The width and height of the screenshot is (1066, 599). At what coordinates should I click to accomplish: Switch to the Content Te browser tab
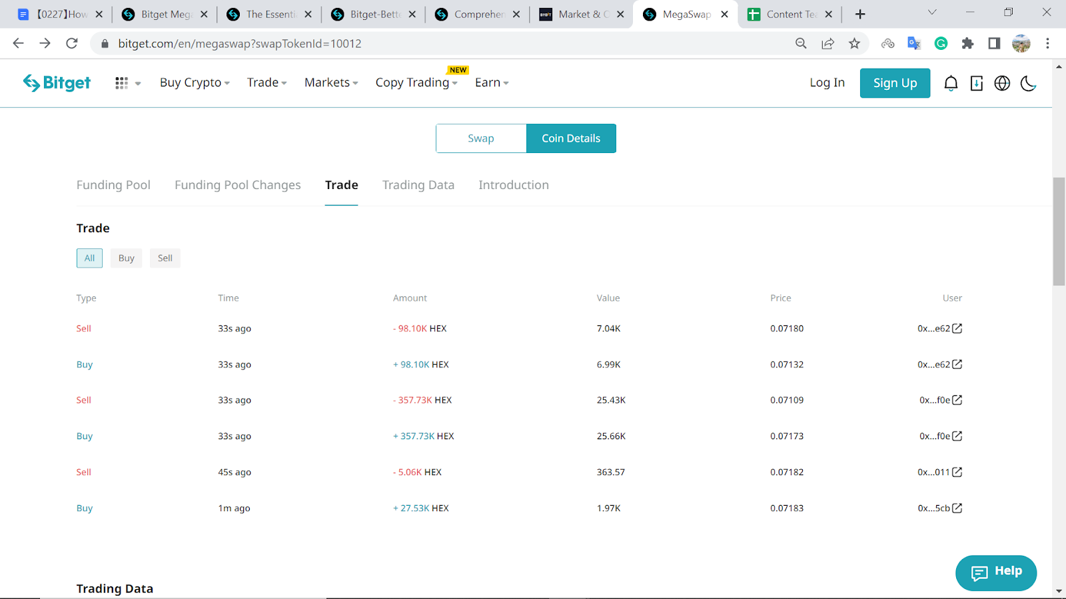pos(790,14)
